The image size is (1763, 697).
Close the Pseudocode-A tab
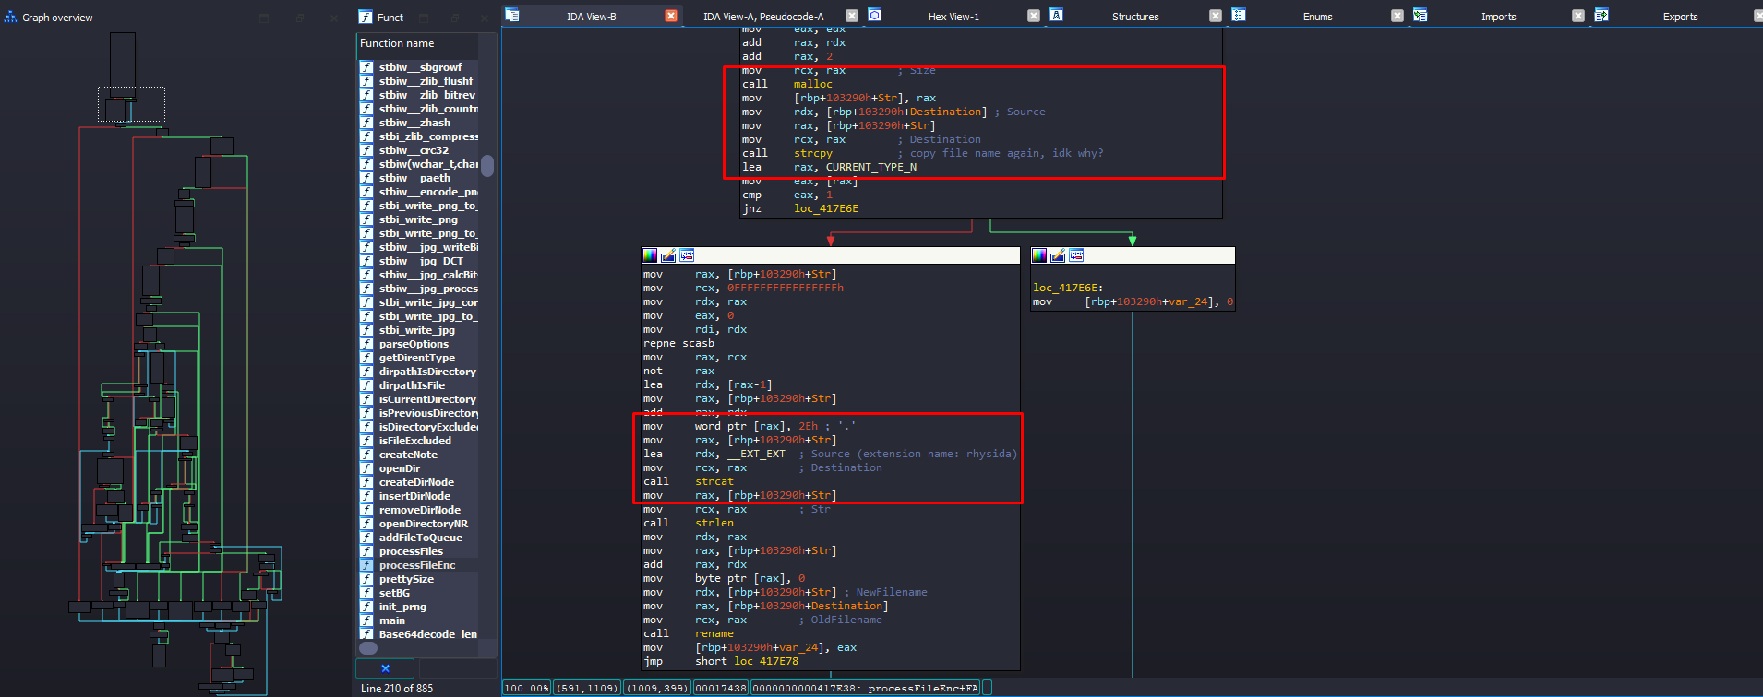point(852,16)
